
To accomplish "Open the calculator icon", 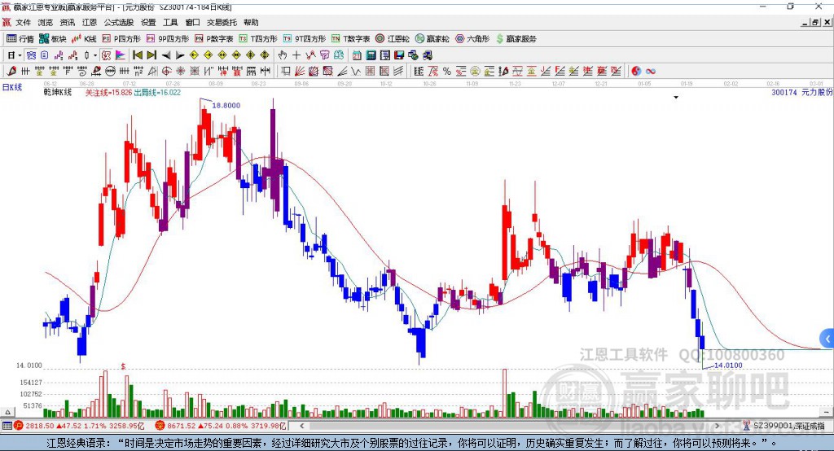I will click(x=371, y=55).
